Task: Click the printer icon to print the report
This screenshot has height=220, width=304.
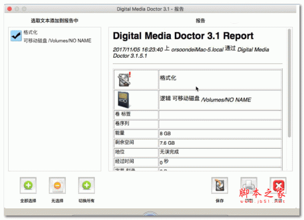Action: click(x=249, y=186)
